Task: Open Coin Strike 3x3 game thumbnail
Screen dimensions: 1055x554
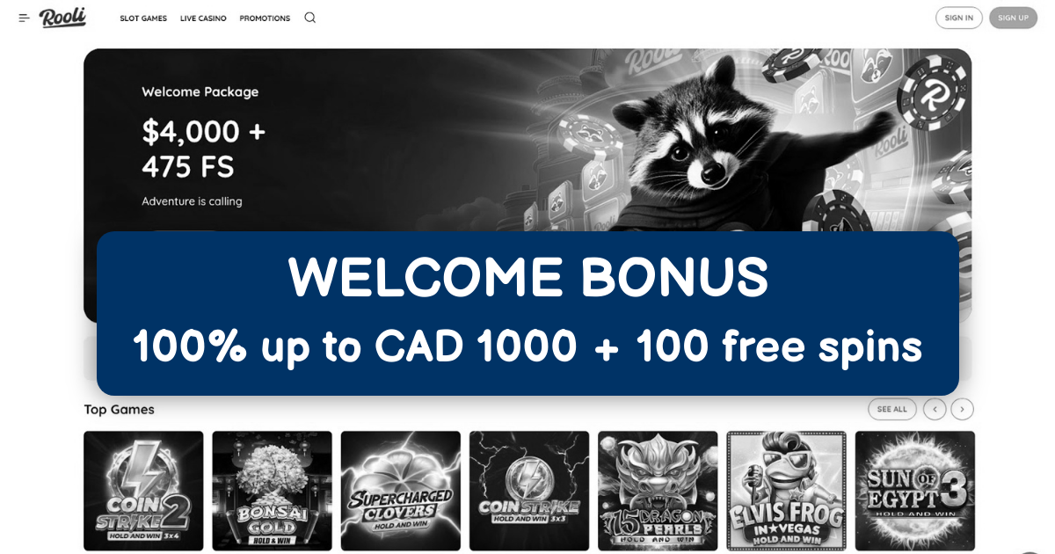Action: [529, 491]
